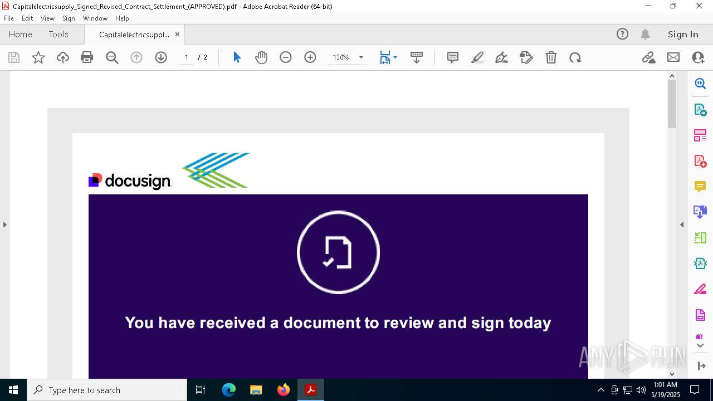The width and height of the screenshot is (713, 401).
Task: Open the notifications bell
Action: (645, 34)
